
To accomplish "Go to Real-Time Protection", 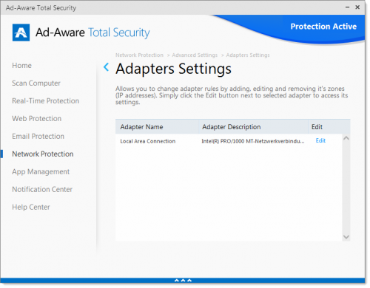I will coord(46,101).
